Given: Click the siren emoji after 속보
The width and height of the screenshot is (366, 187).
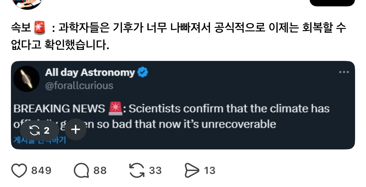Looking at the screenshot, I should coord(39,28).
